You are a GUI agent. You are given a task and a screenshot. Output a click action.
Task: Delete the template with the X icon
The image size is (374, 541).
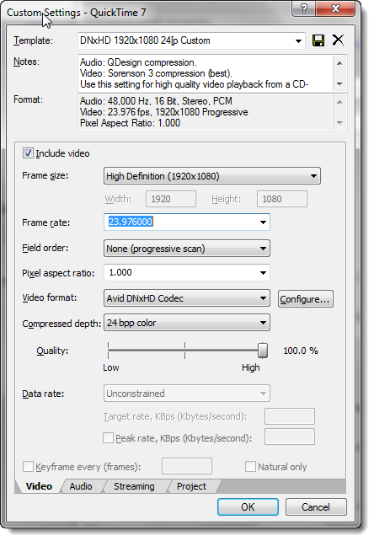click(x=338, y=40)
